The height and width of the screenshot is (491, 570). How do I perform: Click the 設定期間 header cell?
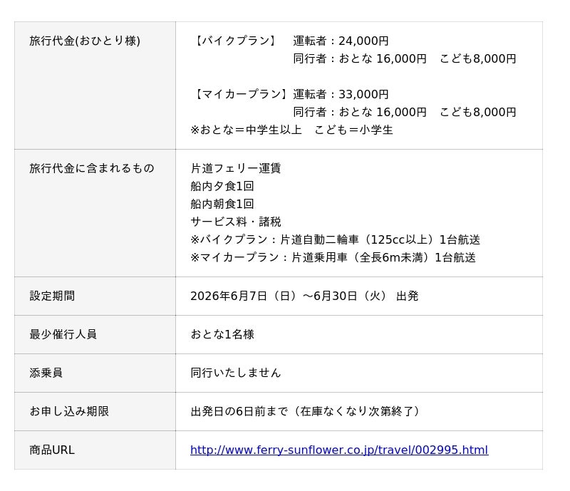point(95,296)
